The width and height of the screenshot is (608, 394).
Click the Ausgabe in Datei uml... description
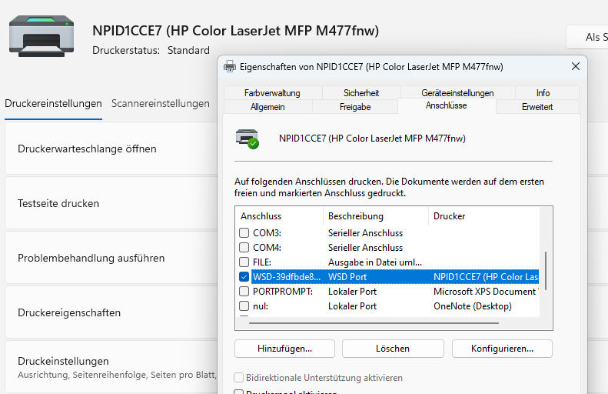click(375, 262)
